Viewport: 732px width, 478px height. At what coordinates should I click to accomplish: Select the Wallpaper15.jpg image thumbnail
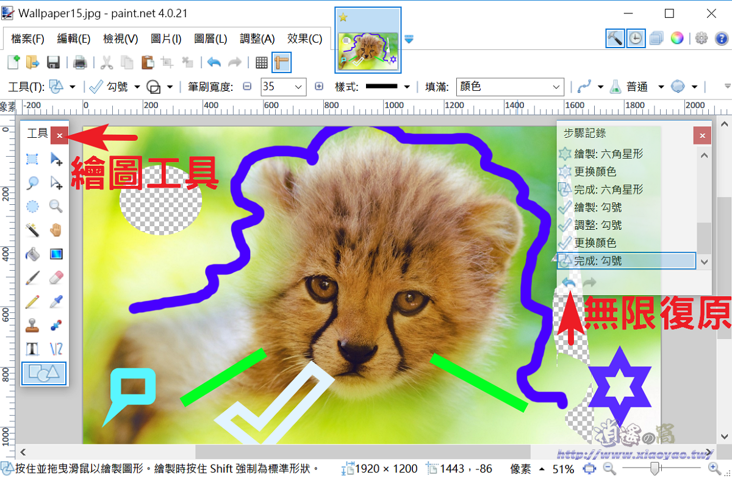[368, 39]
